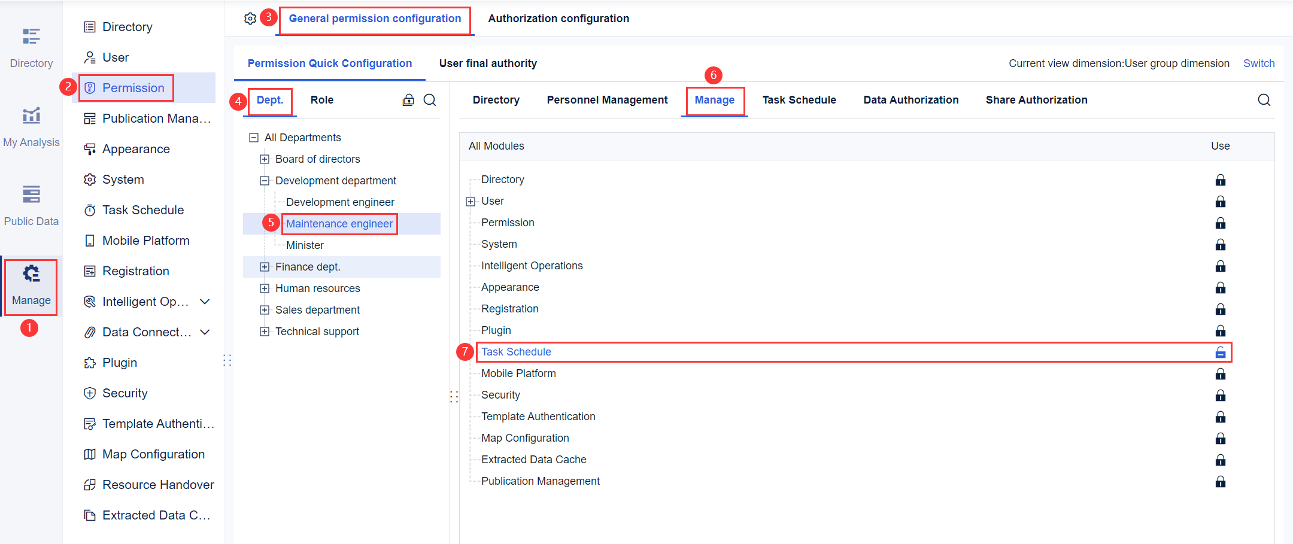
Task: Expand the Intelligent Operations sidebar chevron
Action: point(205,302)
